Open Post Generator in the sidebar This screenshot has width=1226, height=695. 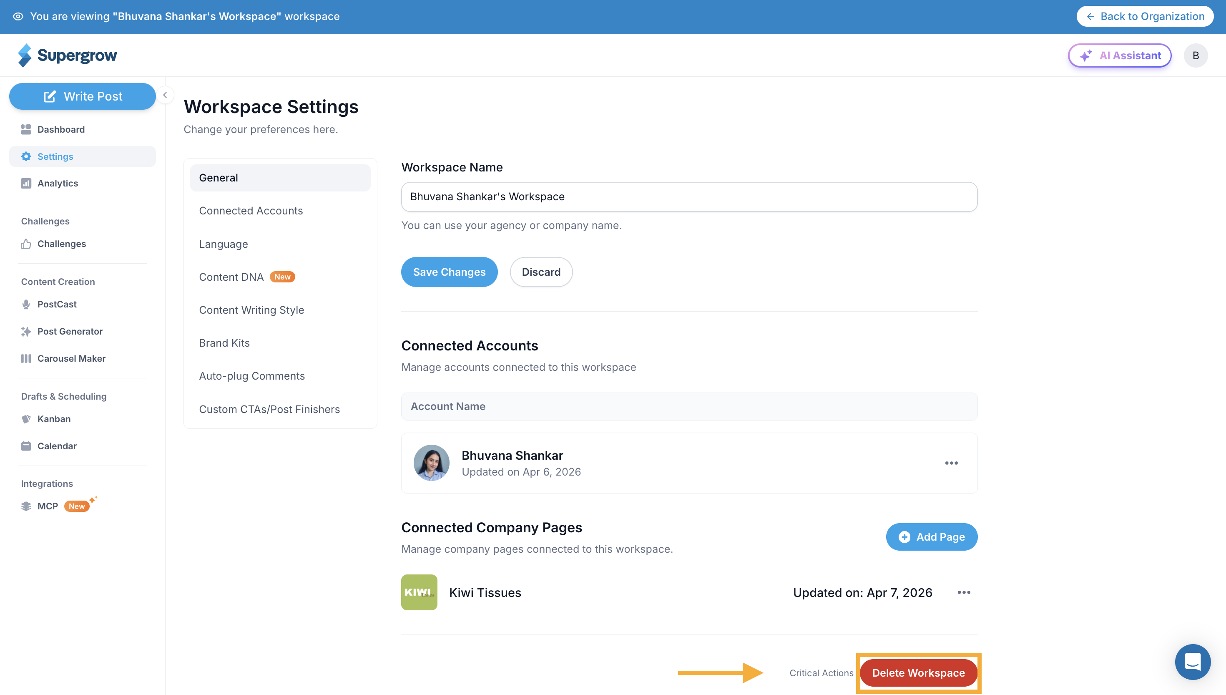(x=83, y=331)
